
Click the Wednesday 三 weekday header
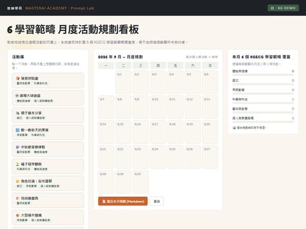[141, 66]
